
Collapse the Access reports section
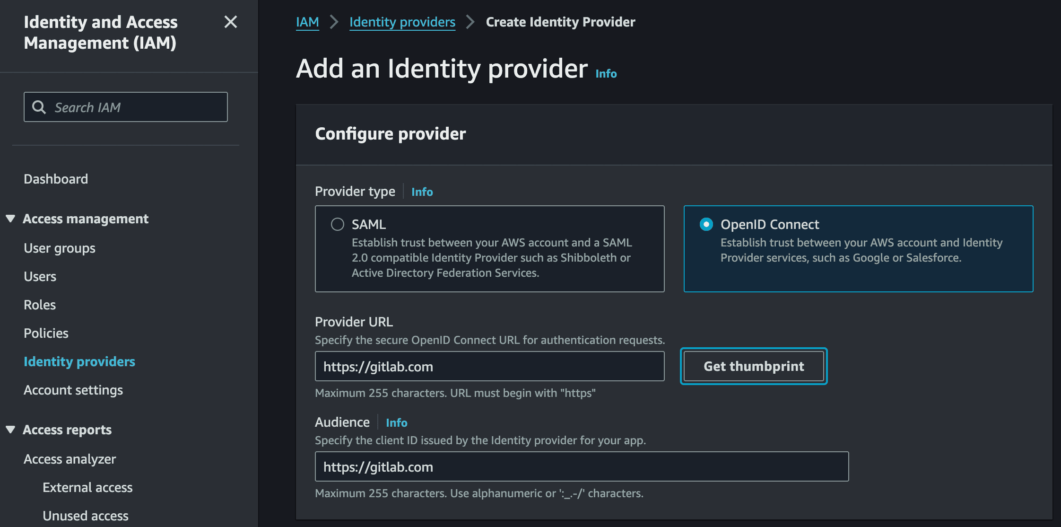(10, 430)
